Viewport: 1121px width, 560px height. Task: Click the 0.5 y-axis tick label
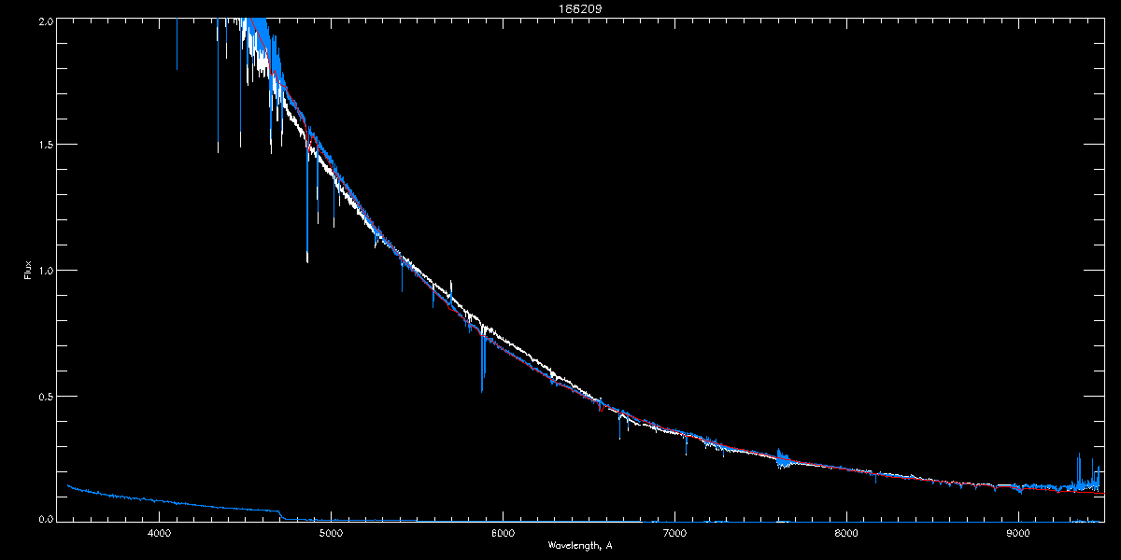tap(45, 396)
